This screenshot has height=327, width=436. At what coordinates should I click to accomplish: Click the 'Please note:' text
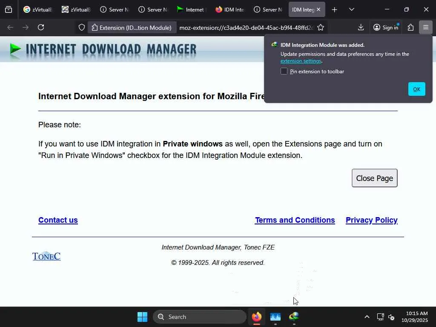click(60, 125)
